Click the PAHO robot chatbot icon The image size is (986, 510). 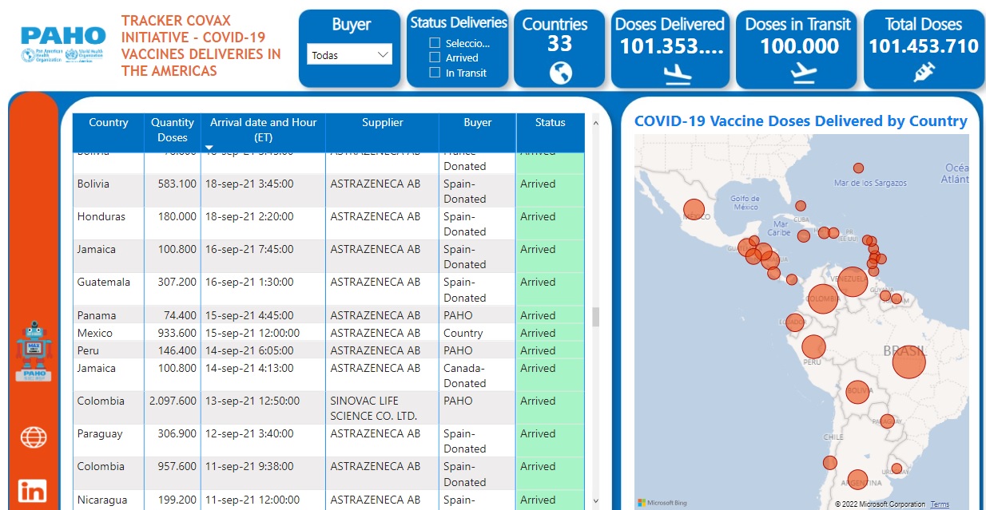click(x=34, y=350)
